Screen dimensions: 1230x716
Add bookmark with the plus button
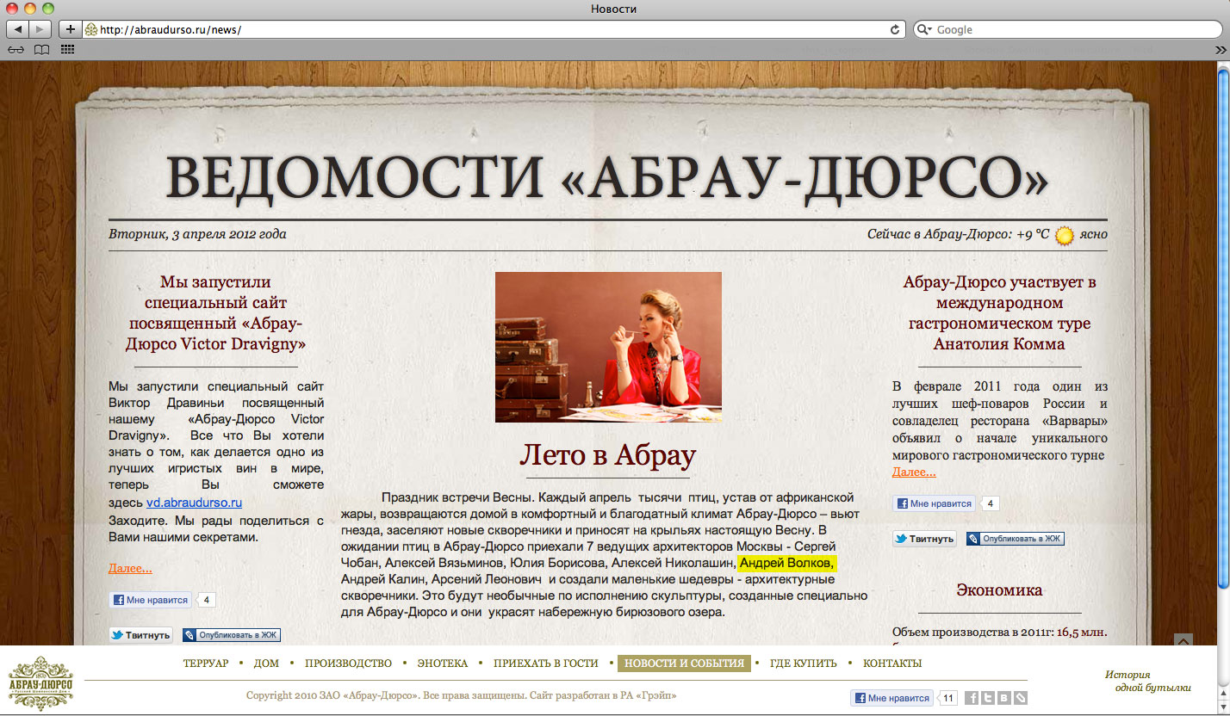click(71, 29)
